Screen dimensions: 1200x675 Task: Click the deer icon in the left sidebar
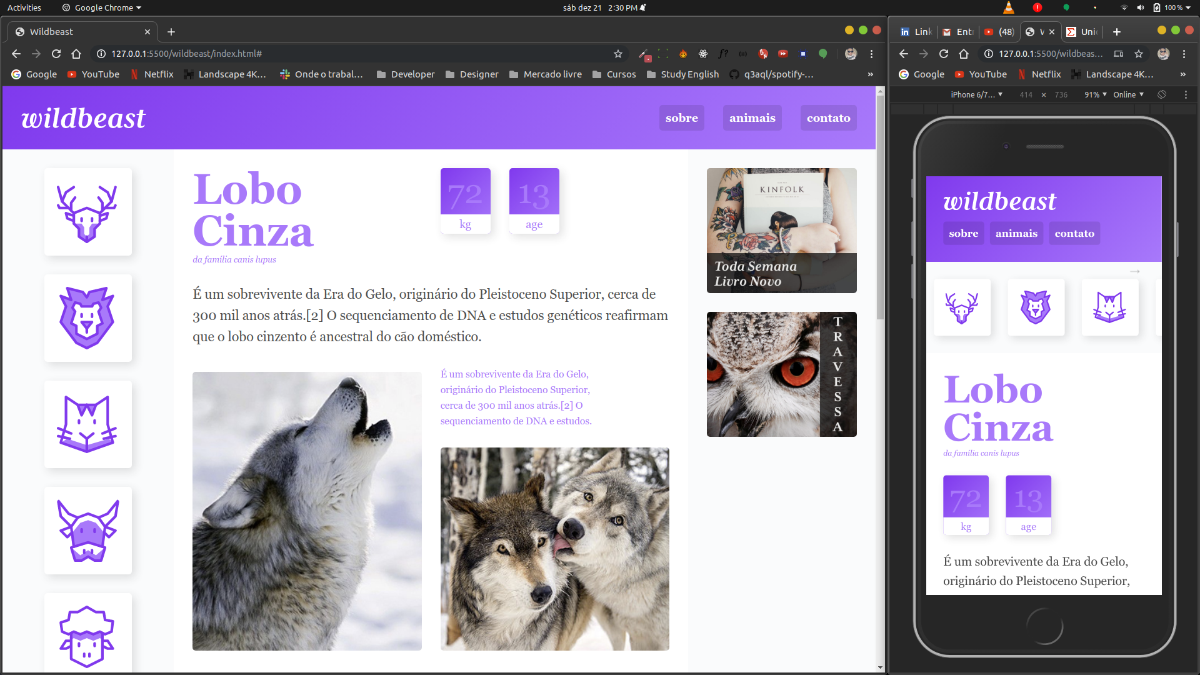click(87, 212)
